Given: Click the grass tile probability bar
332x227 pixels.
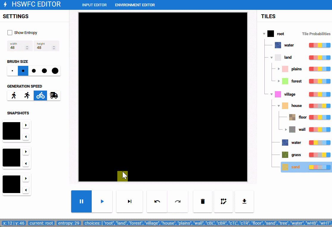Looking at the screenshot, I should [319, 155].
